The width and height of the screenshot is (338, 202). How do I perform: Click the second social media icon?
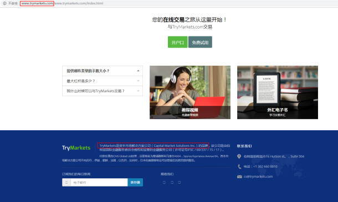[x=172, y=183]
